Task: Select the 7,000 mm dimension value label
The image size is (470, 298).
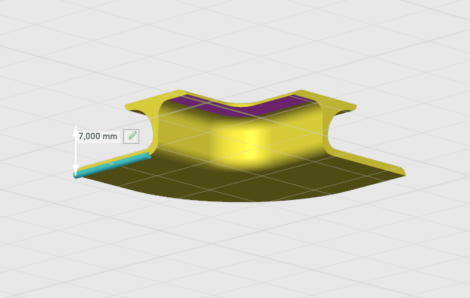Action: click(x=98, y=136)
